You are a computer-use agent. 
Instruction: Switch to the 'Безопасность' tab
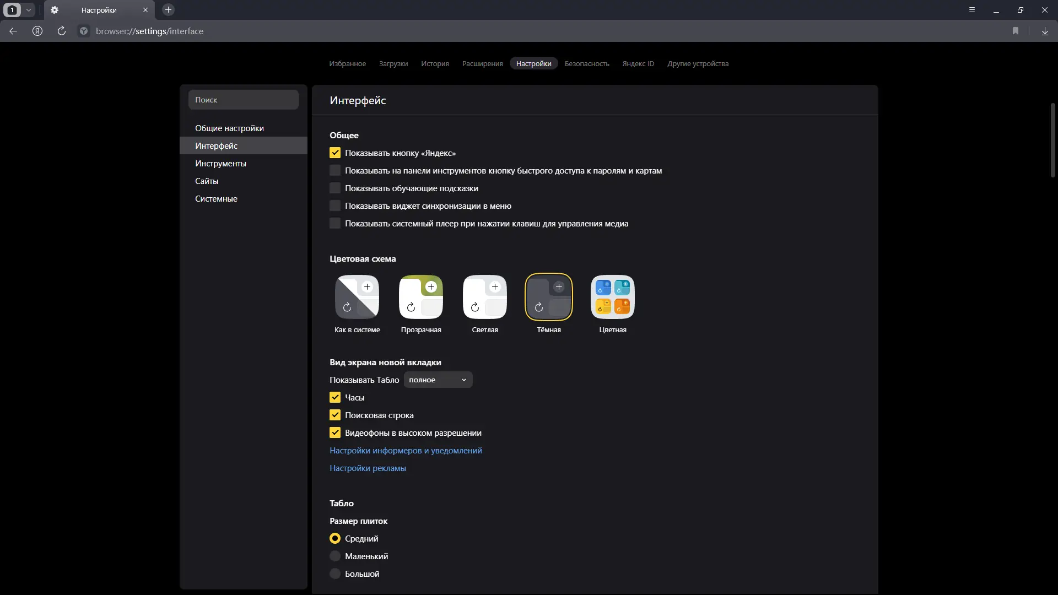point(587,64)
